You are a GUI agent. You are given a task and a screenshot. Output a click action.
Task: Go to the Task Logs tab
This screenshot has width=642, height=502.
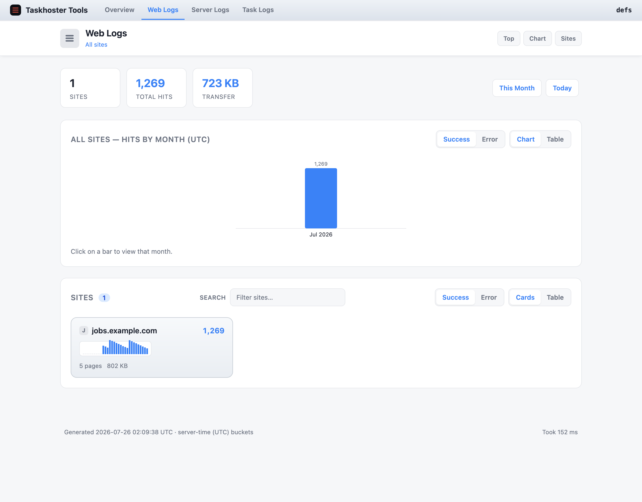[258, 10]
